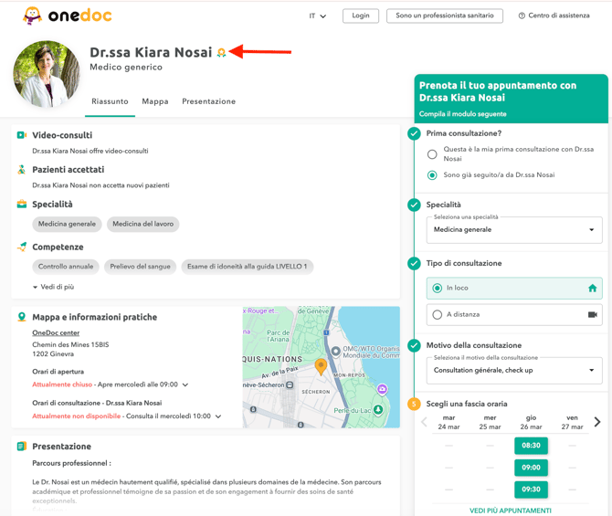Click the Centro di assistenza help icon

tap(522, 16)
